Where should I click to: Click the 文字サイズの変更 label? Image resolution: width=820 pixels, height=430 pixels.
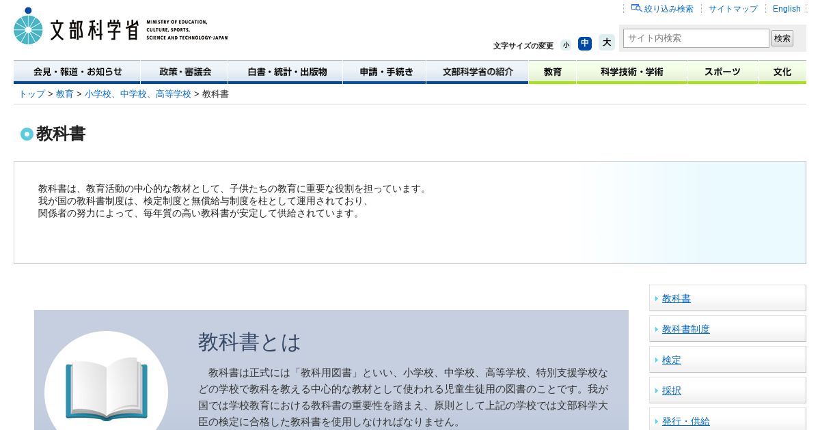click(x=523, y=46)
